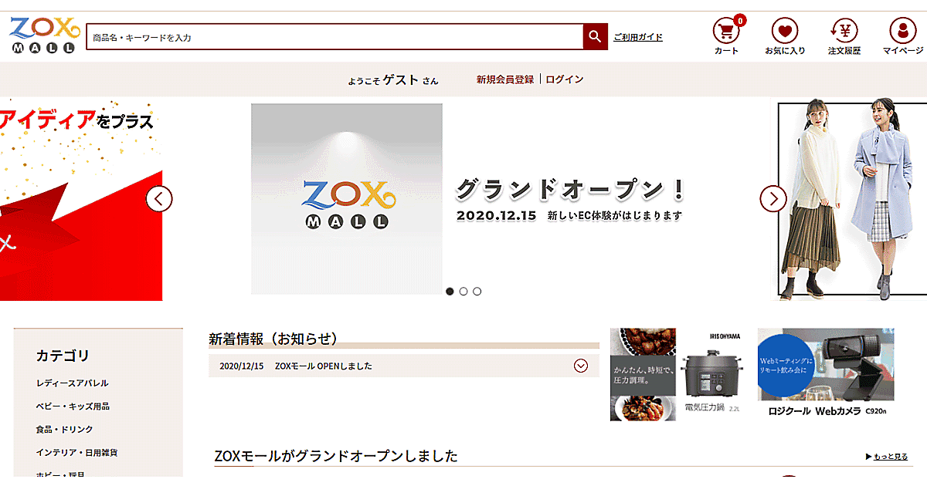
Task: Open 食品・ドリンク category
Action: pyautogui.click(x=64, y=430)
